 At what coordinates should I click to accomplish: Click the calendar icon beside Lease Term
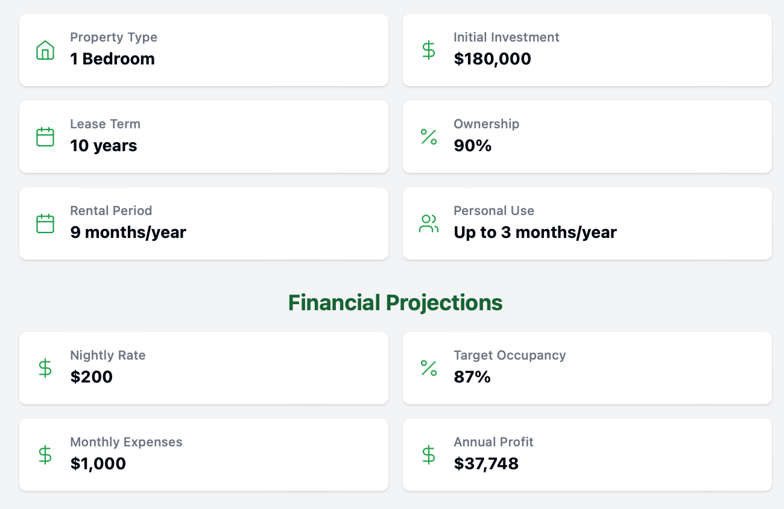coord(45,137)
